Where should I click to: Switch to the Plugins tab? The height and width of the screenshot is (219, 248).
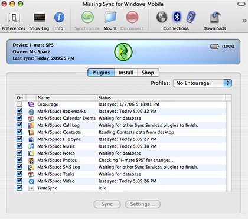[x=101, y=73]
